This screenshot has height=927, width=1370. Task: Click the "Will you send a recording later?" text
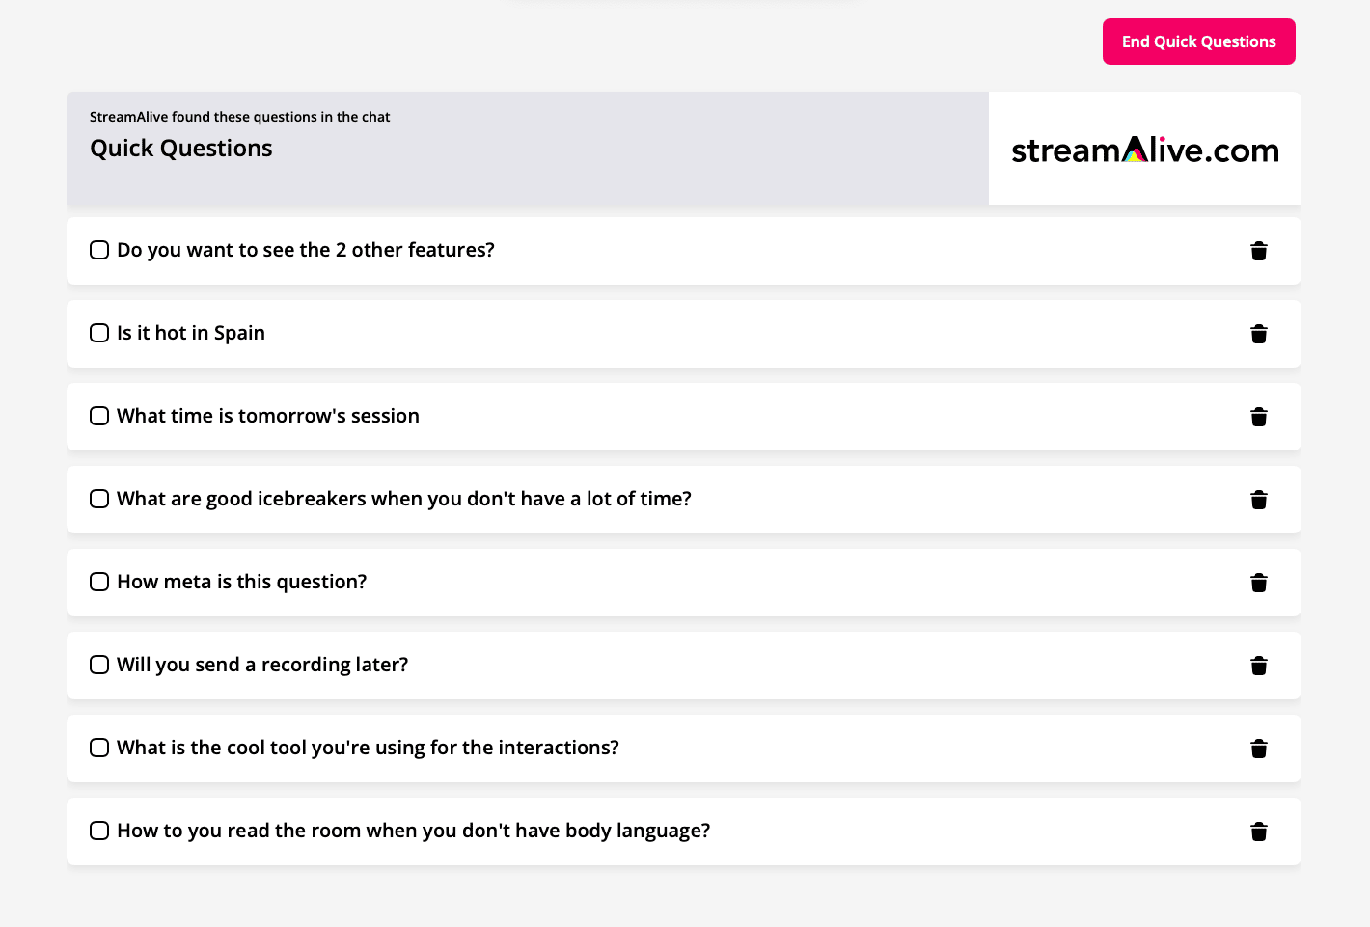tap(262, 665)
